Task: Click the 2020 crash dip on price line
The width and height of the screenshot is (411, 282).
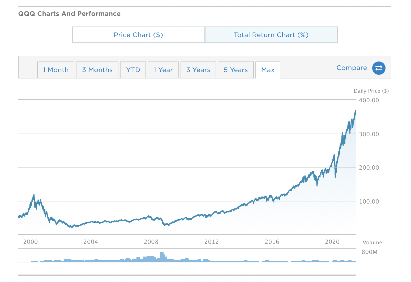Action: point(335,177)
